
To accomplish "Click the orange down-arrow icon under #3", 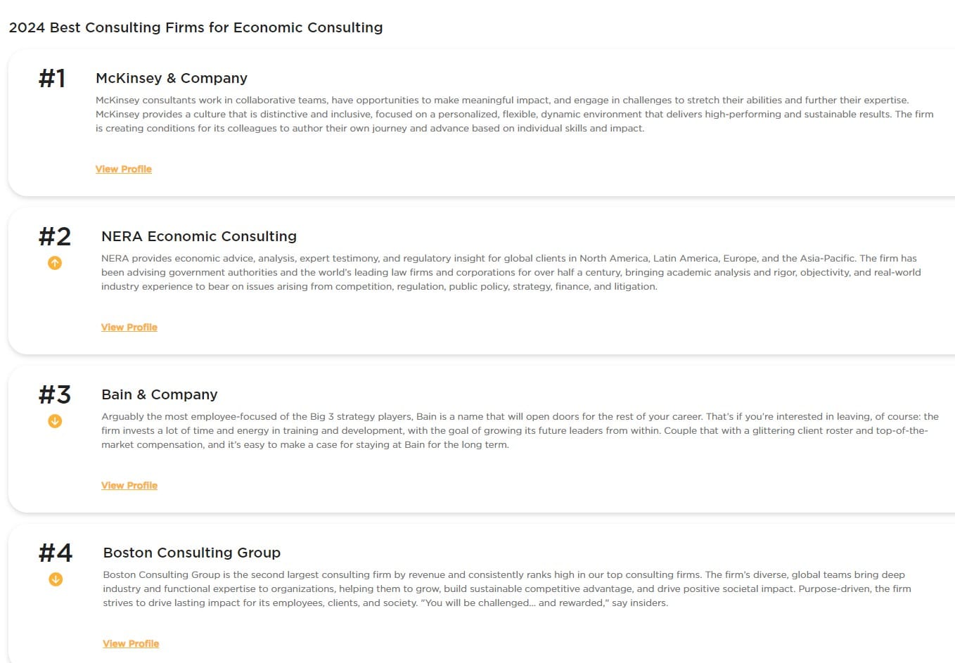I will tap(55, 421).
